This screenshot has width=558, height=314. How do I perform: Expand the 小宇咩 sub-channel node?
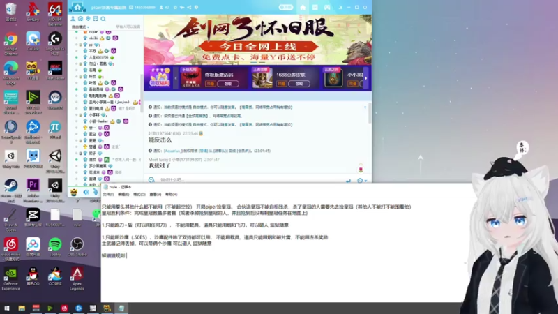click(x=80, y=115)
